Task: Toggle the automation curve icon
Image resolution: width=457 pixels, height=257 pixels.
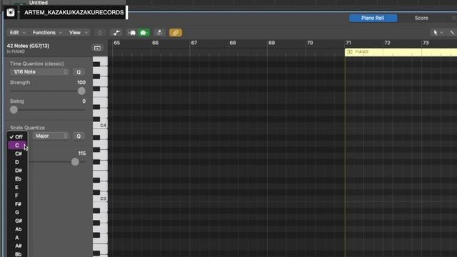Action: [116, 33]
